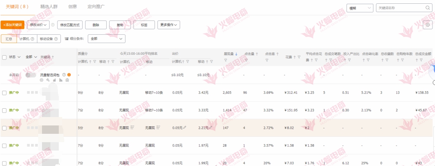
Task: Check the select-all checkbox in table header
Action: click(x=4, y=57)
